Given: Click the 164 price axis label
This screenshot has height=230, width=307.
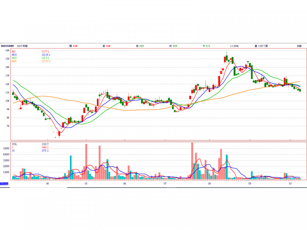Looking at the screenshot, I should 7,50.
